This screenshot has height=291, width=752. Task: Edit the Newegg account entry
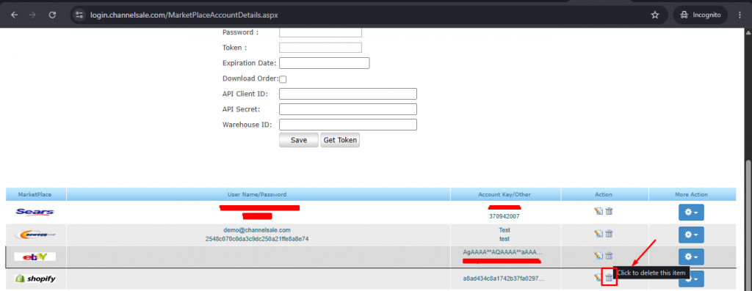[x=598, y=234]
